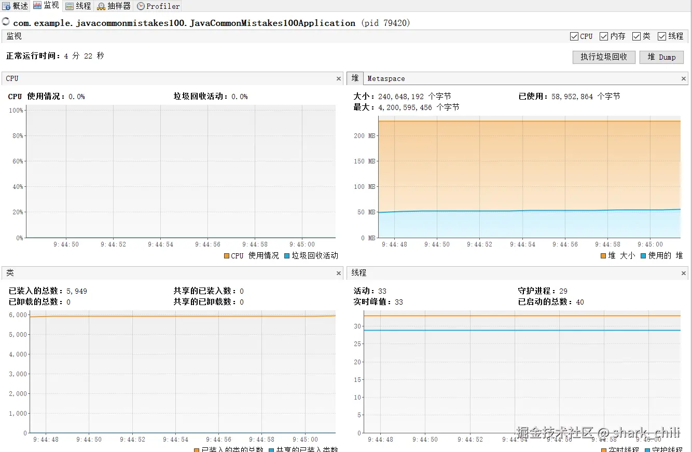Click the CPU panel header label
692x452 pixels.
pyautogui.click(x=12, y=78)
